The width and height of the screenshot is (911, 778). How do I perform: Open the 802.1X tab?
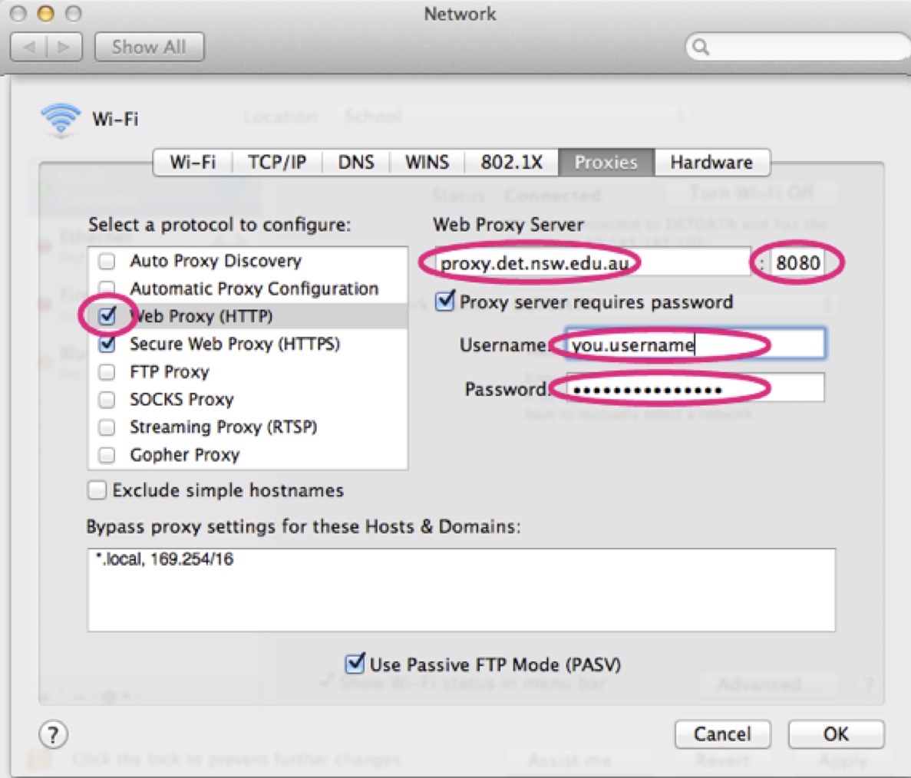point(511,162)
